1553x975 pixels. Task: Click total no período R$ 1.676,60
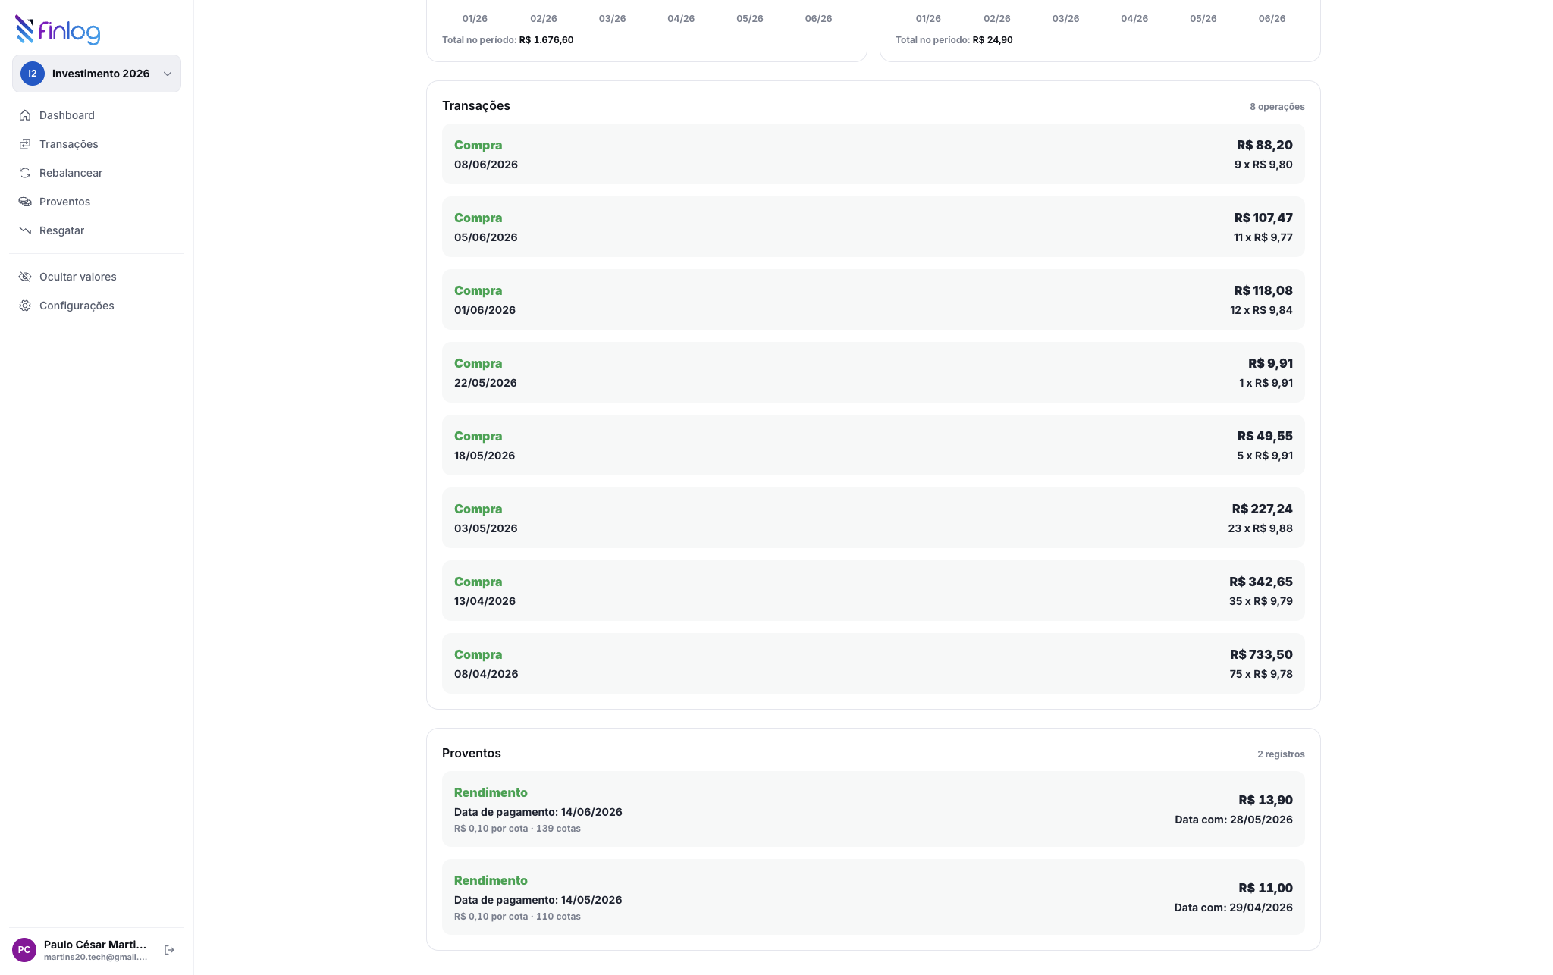coord(507,40)
